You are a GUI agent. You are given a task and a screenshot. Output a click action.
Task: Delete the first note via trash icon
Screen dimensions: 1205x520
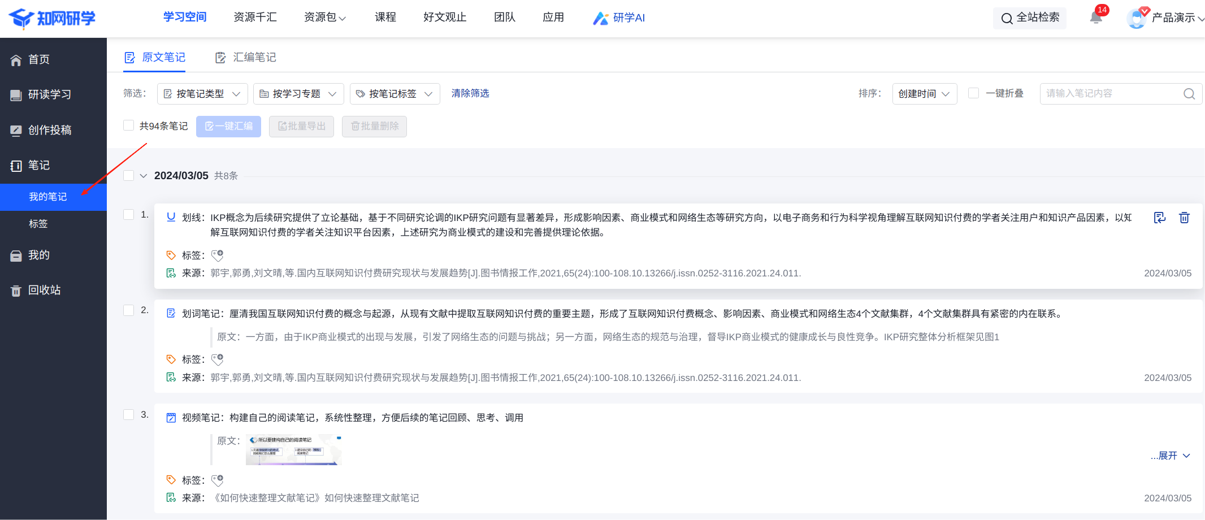(1184, 218)
